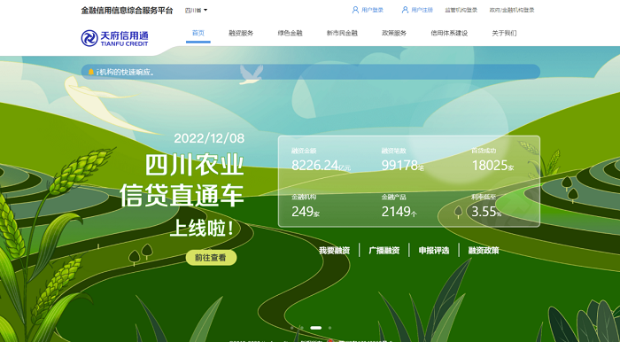Click the 广播融资 link

pyautogui.click(x=384, y=250)
